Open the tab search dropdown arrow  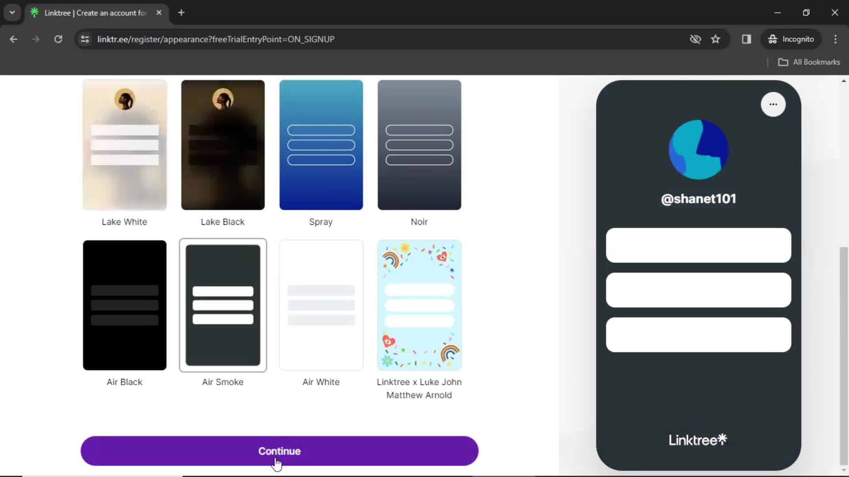coord(12,12)
